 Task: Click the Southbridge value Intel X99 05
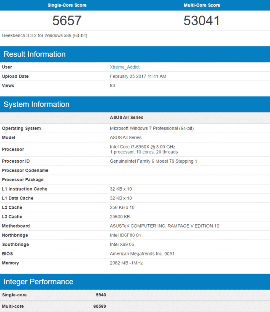pyautogui.click(x=122, y=245)
